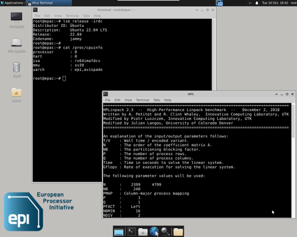The image size is (297, 237).
Task: Open Terminal menu in HPL window
Action: coord(142,100)
